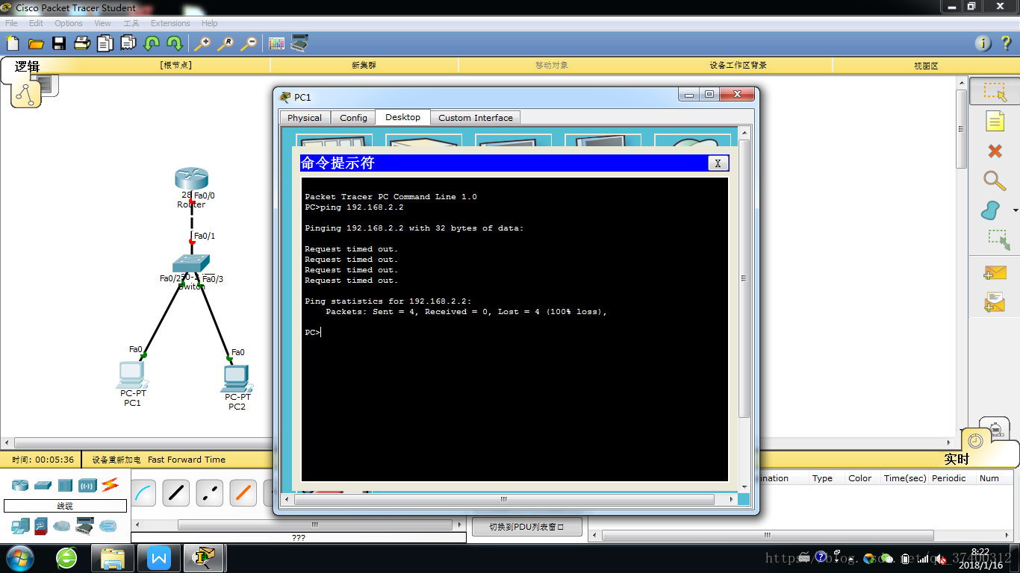This screenshot has height=573, width=1020.
Task: Open the drawing palette icon
Action: [276, 43]
